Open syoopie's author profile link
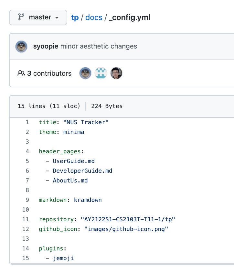 (x=46, y=46)
